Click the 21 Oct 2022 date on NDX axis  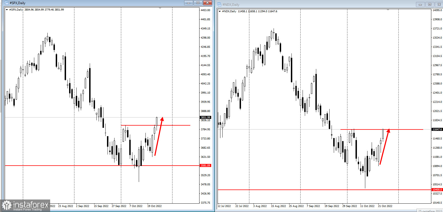pyautogui.click(x=385, y=206)
